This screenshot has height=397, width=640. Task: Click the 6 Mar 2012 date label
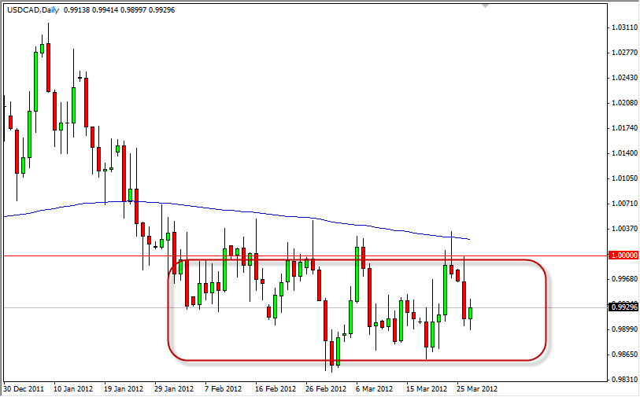pos(374,389)
